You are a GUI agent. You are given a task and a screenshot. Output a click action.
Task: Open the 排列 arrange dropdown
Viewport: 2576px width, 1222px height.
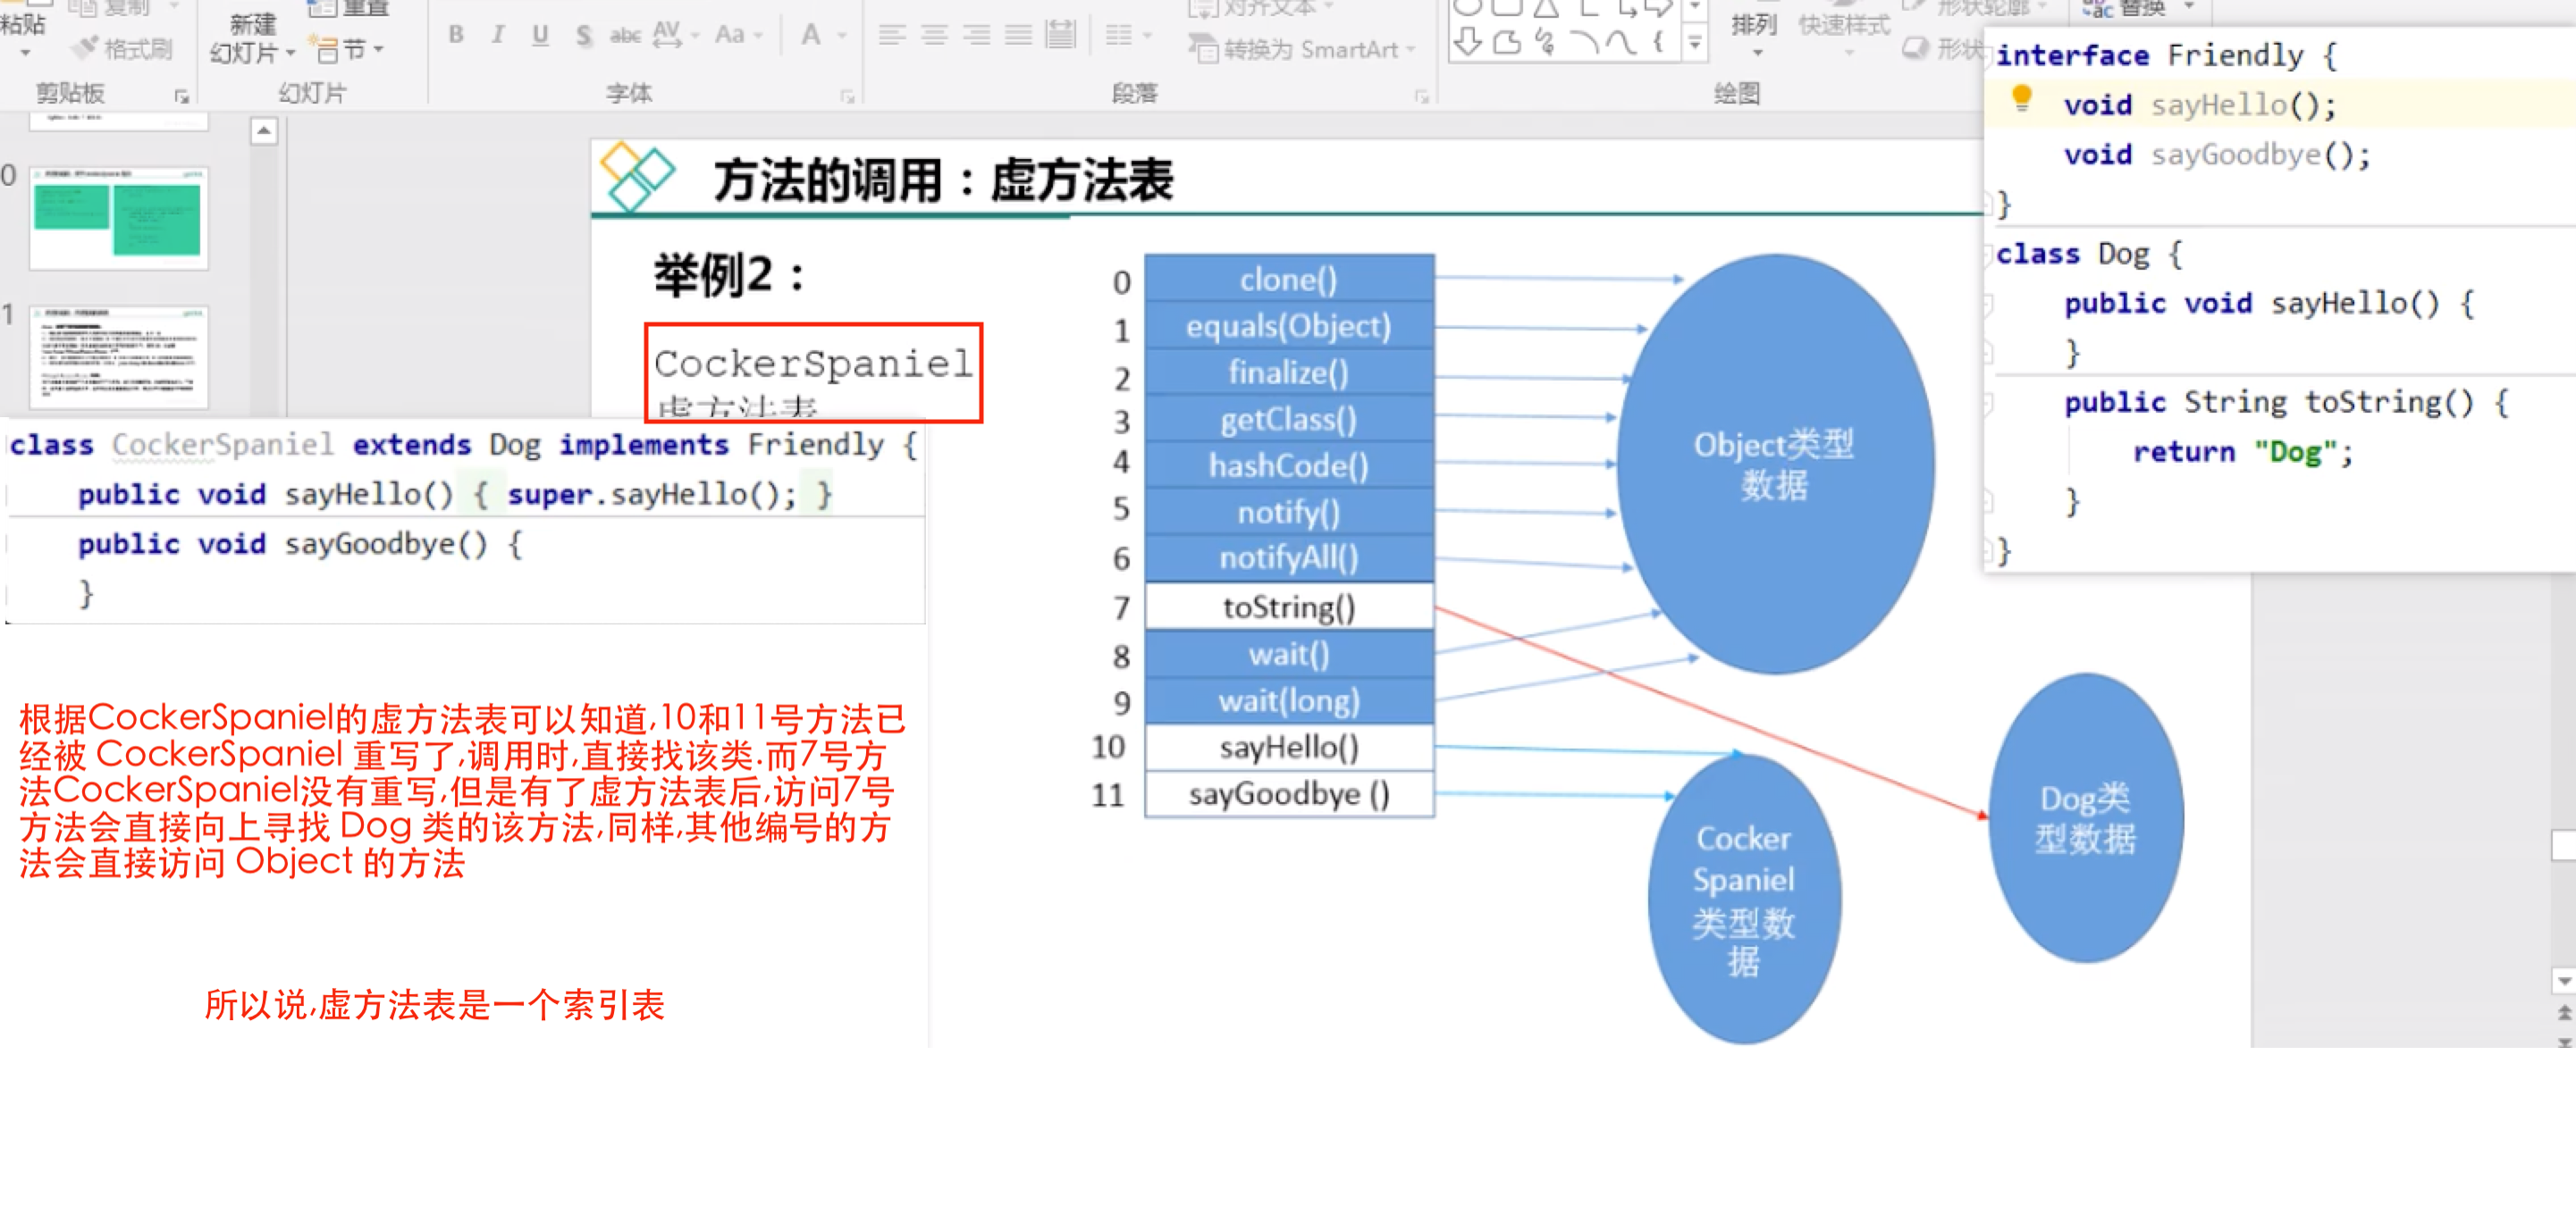point(1754,30)
